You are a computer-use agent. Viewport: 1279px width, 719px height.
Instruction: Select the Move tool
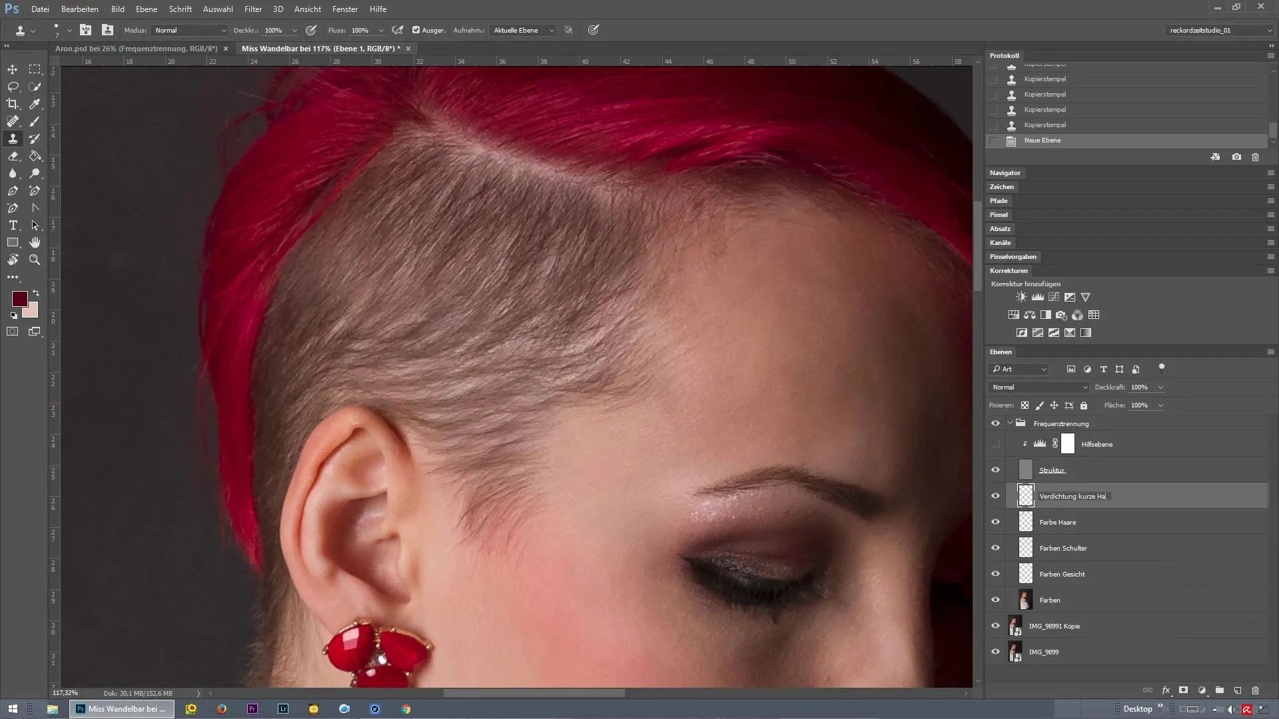click(x=13, y=69)
